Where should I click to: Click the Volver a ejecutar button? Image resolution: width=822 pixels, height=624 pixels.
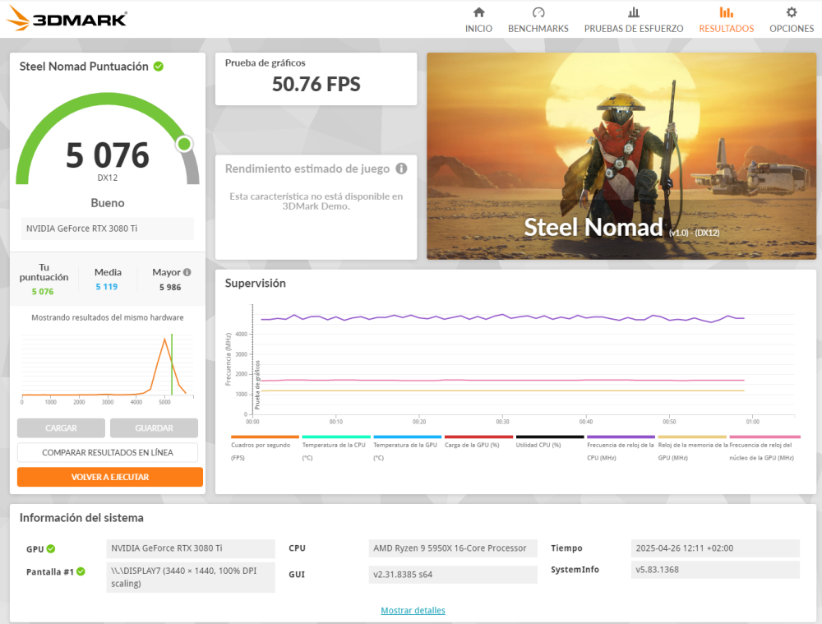point(110,477)
